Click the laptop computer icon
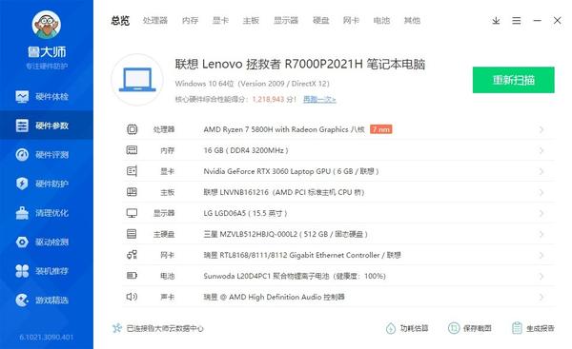Viewport: 572px width, 349px height. click(x=137, y=80)
